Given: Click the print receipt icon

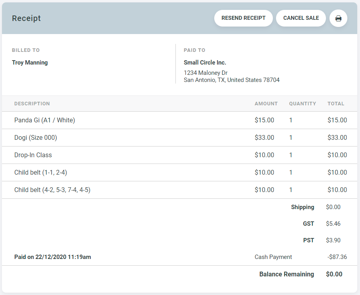Looking at the screenshot, I should (338, 18).
